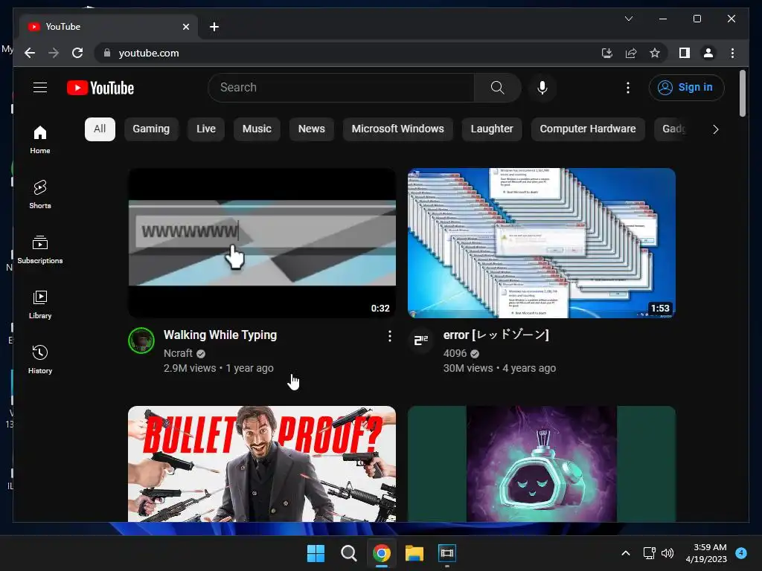762x571 pixels.
Task: Open Shorts in sidebar
Action: click(40, 195)
